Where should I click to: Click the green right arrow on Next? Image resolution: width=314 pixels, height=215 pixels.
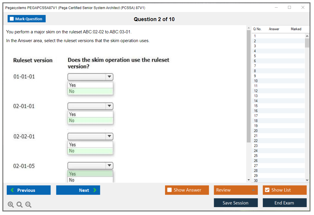click(x=95, y=190)
